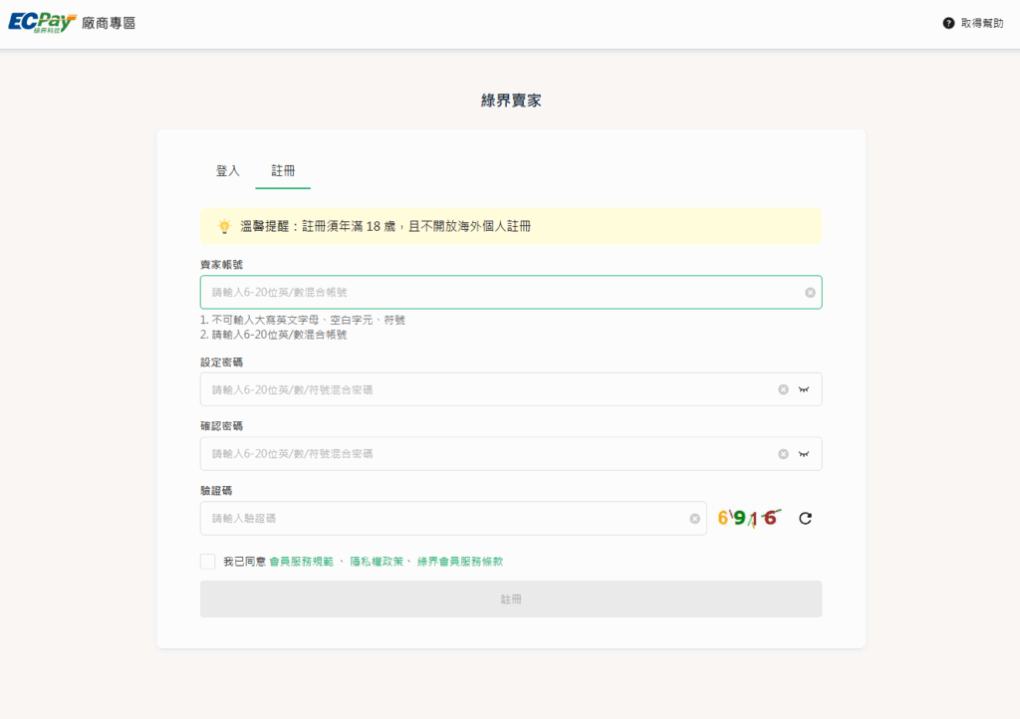Refresh the captcha image
Screen dimensions: 1020x719
point(805,518)
